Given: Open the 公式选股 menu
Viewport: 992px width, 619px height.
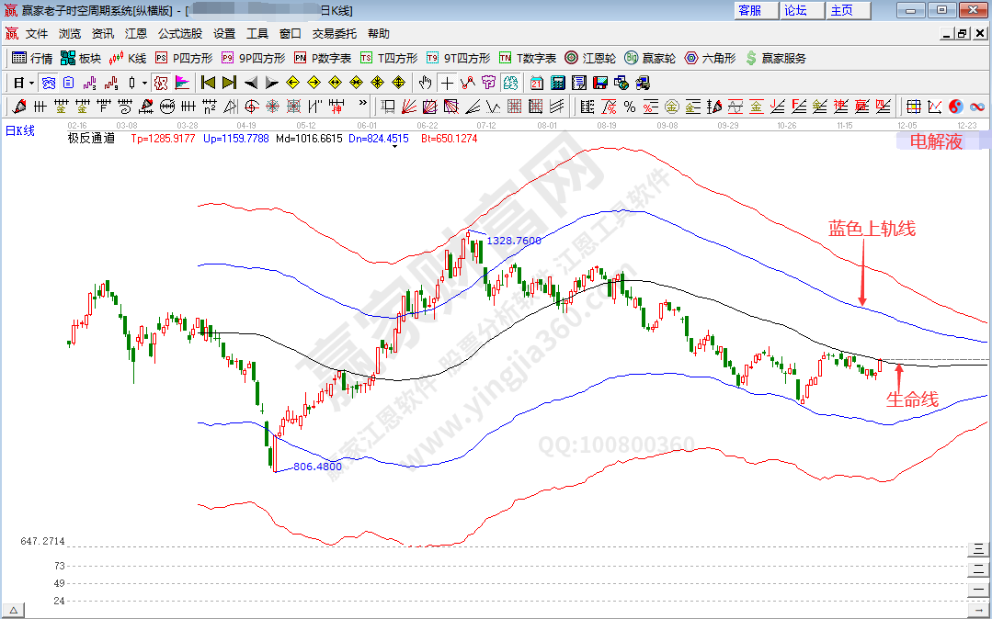Looking at the screenshot, I should click(179, 34).
